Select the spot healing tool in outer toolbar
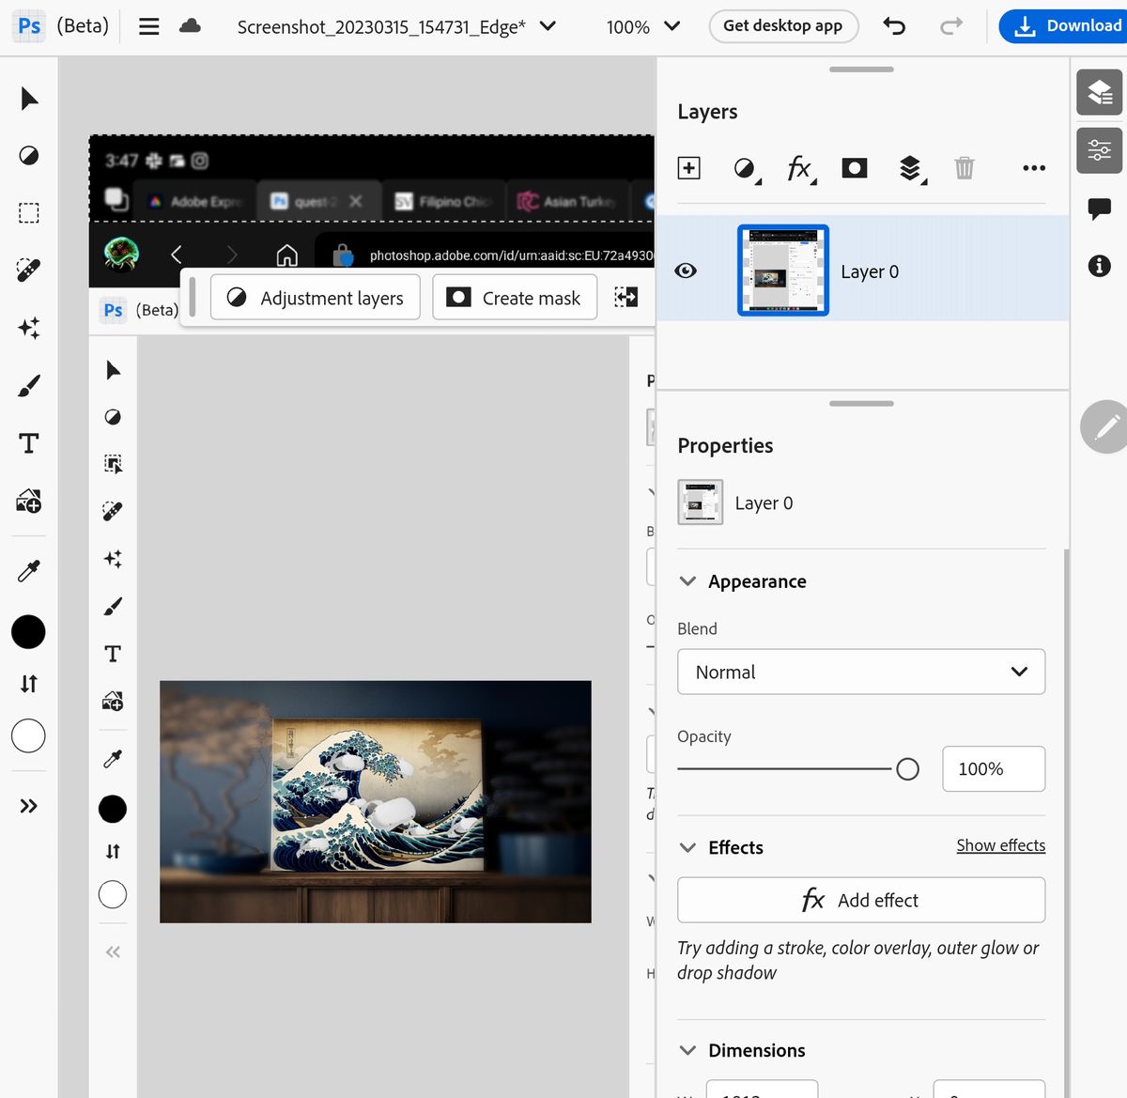Viewport: 1127px width, 1098px height. click(x=29, y=271)
